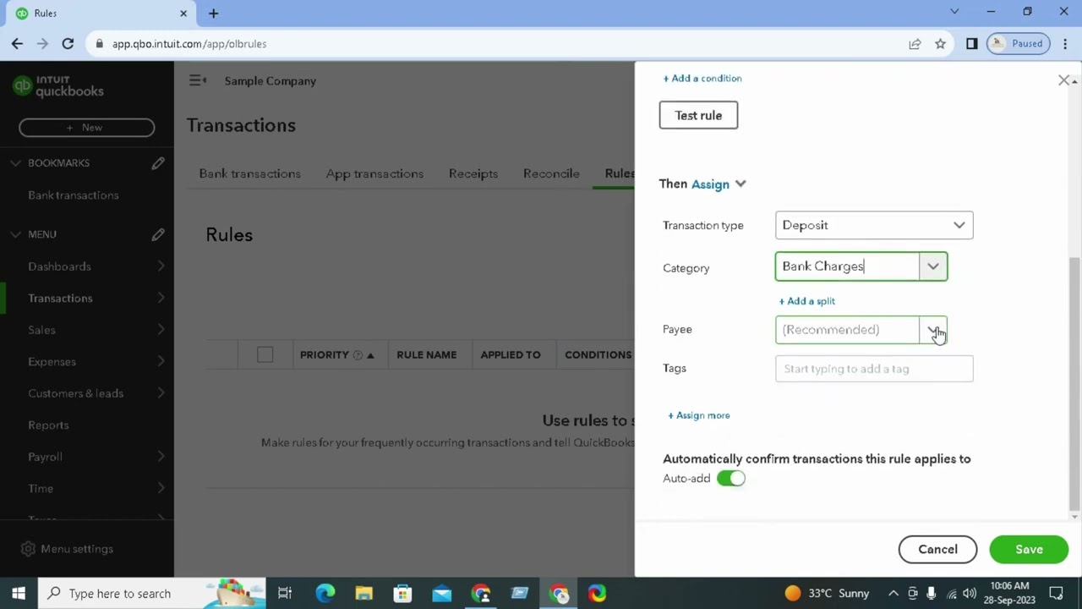Expand Expenses sidebar submenu
The width and height of the screenshot is (1082, 609).
click(x=161, y=362)
